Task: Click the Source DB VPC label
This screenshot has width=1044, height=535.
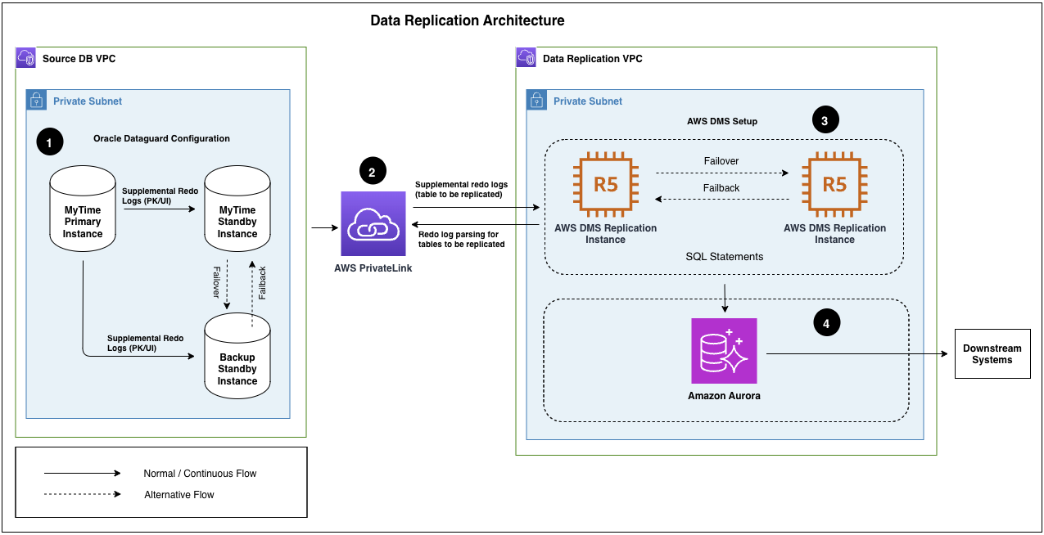Action: coord(79,59)
